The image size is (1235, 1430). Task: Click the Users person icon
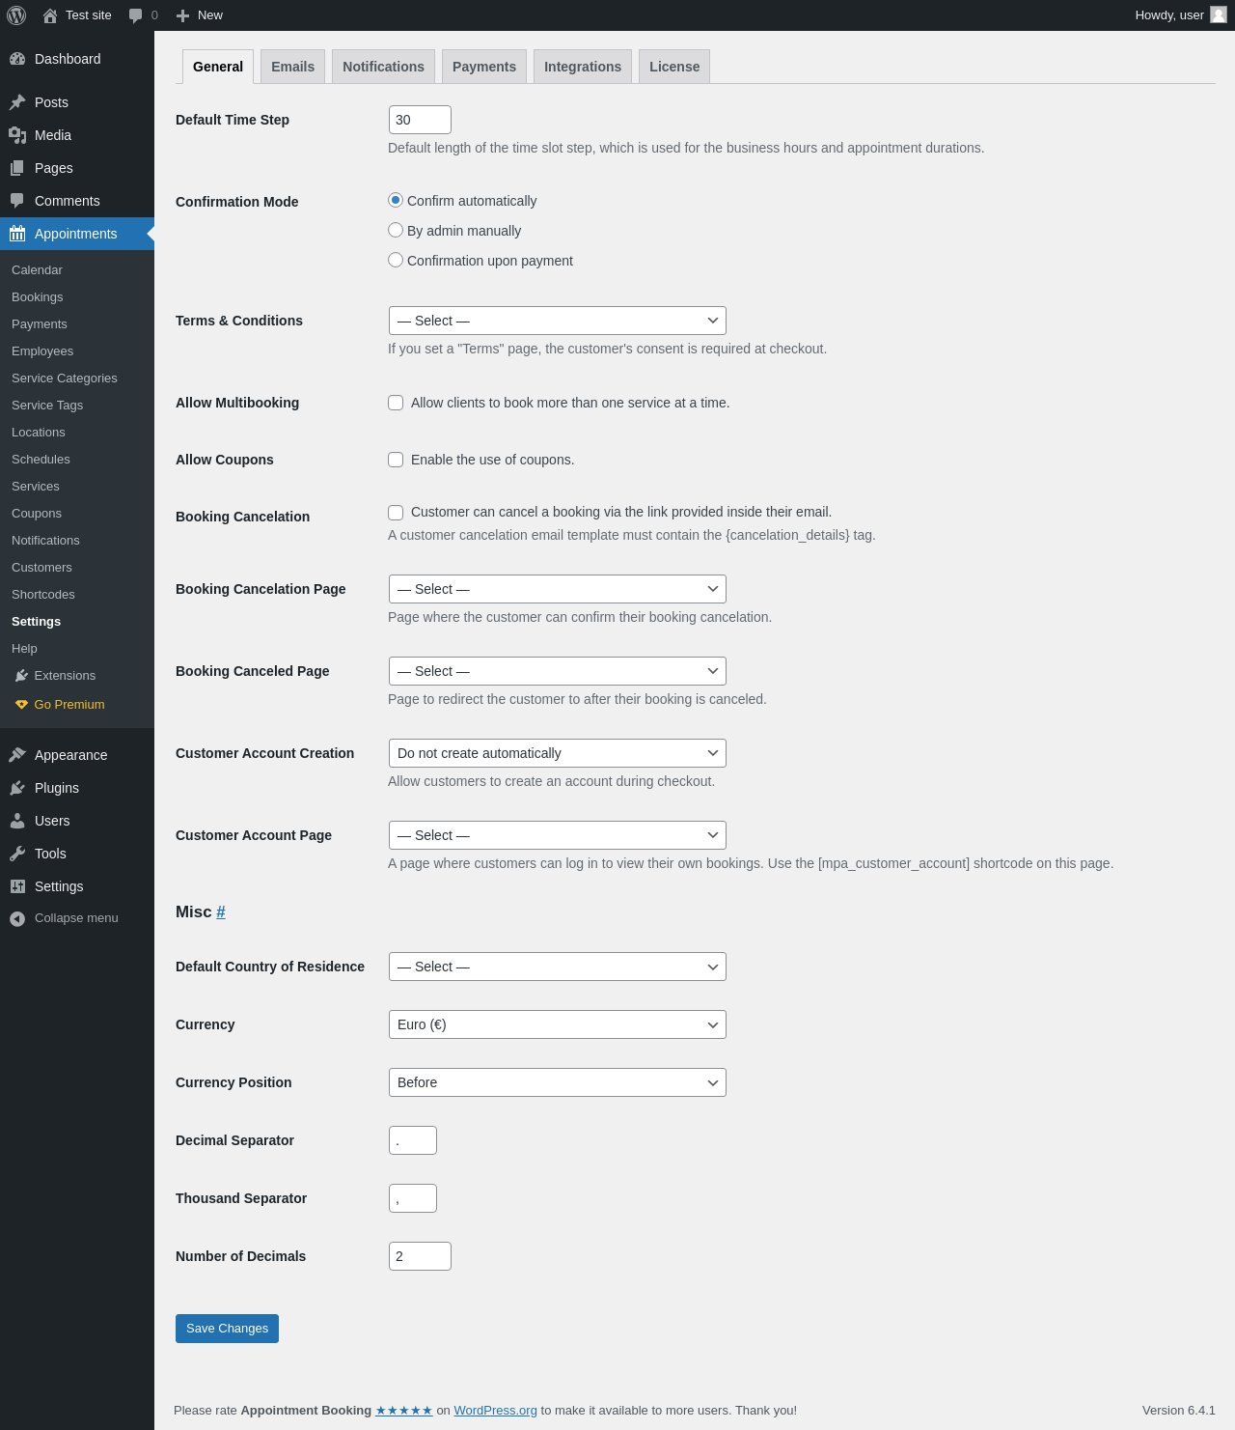(x=17, y=821)
